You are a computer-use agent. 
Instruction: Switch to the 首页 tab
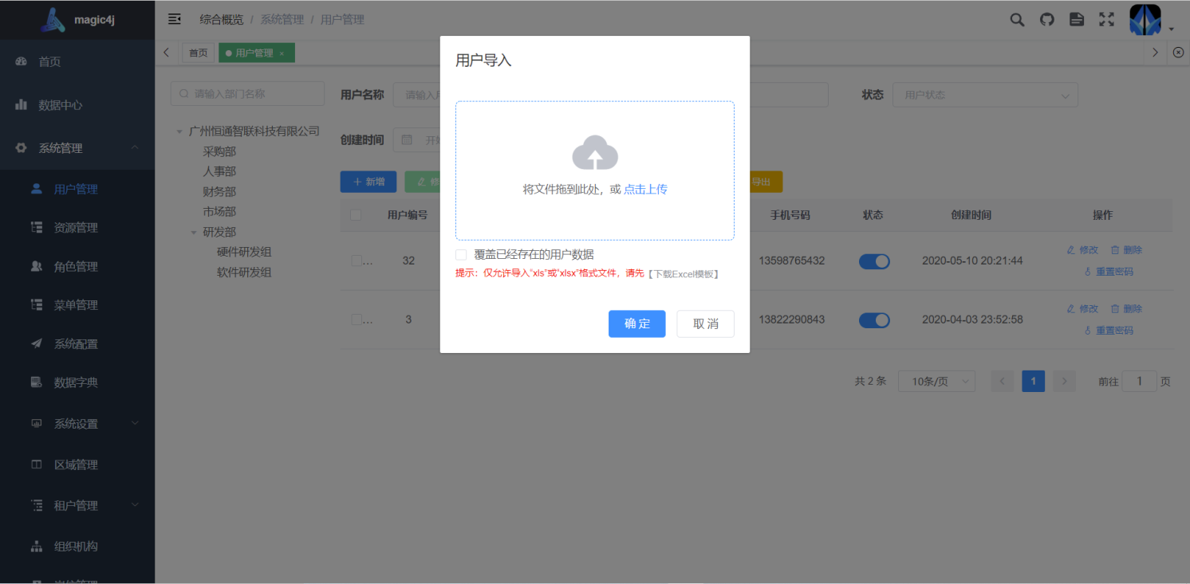[x=198, y=53]
